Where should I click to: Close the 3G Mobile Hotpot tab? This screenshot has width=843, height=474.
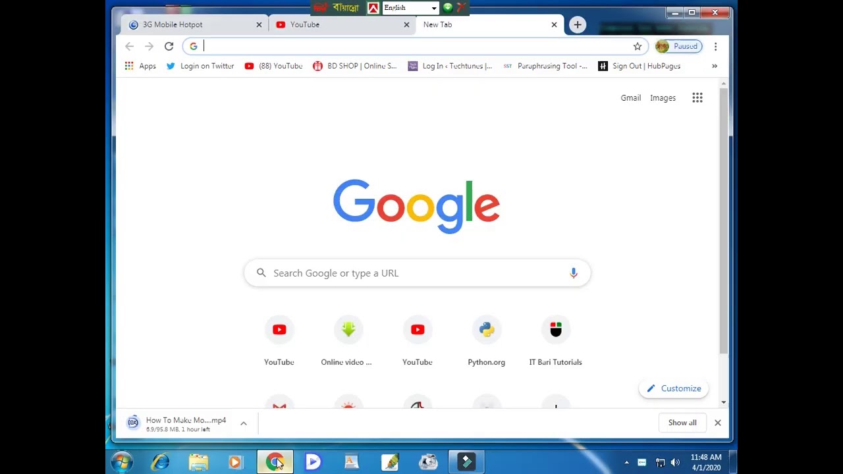[x=259, y=25]
